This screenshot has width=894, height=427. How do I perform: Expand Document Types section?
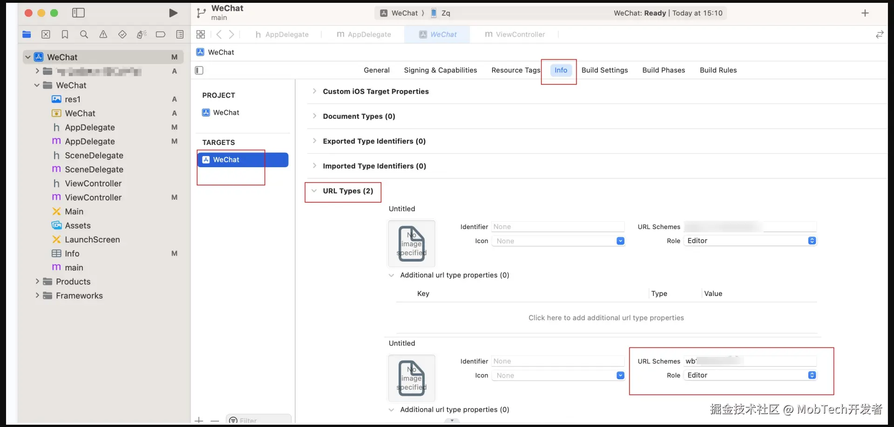click(314, 116)
